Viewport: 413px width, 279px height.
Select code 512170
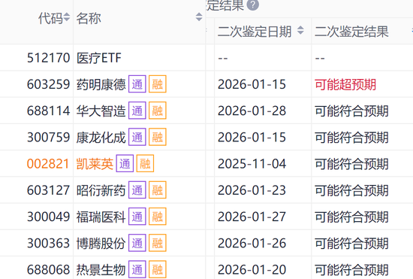click(49, 58)
